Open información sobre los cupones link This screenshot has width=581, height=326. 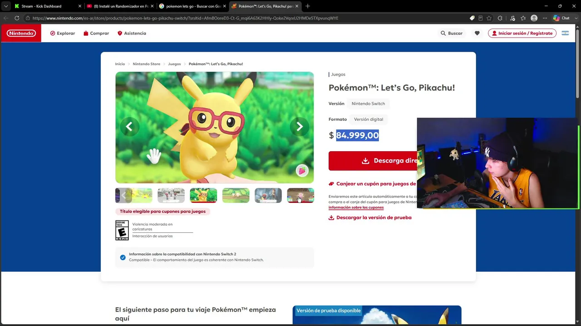pos(356,207)
